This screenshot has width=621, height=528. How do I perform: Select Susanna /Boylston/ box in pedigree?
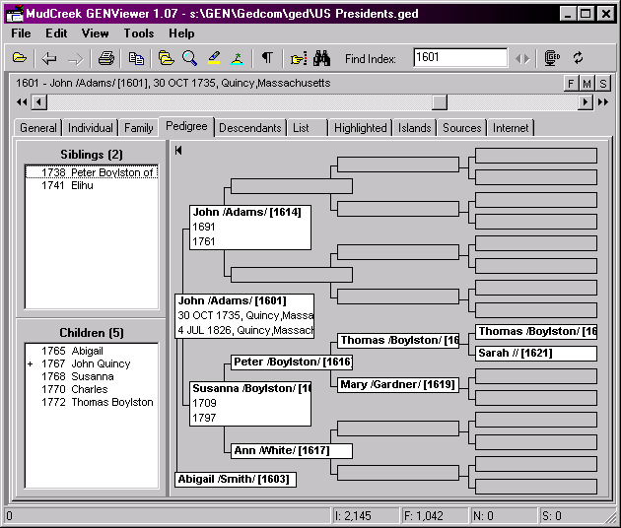tap(250, 402)
